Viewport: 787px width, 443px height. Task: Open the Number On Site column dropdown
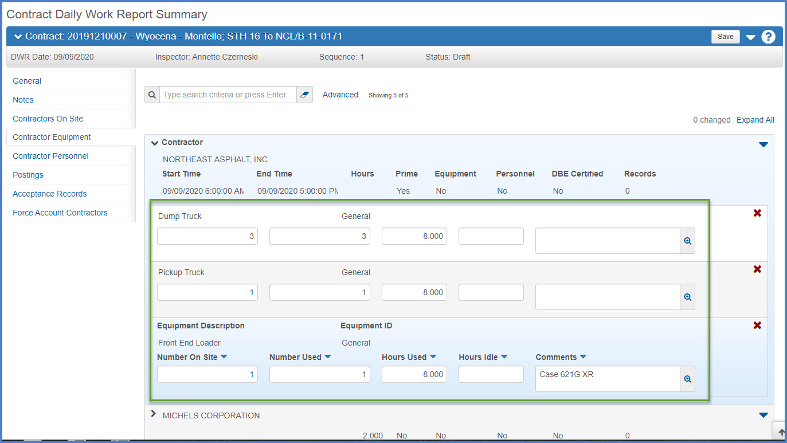224,356
